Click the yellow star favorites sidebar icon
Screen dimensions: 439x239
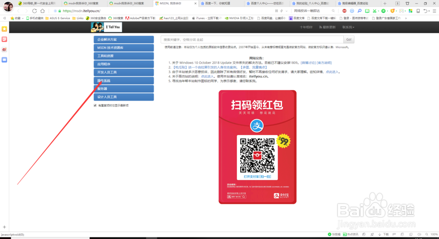[x=4, y=29]
